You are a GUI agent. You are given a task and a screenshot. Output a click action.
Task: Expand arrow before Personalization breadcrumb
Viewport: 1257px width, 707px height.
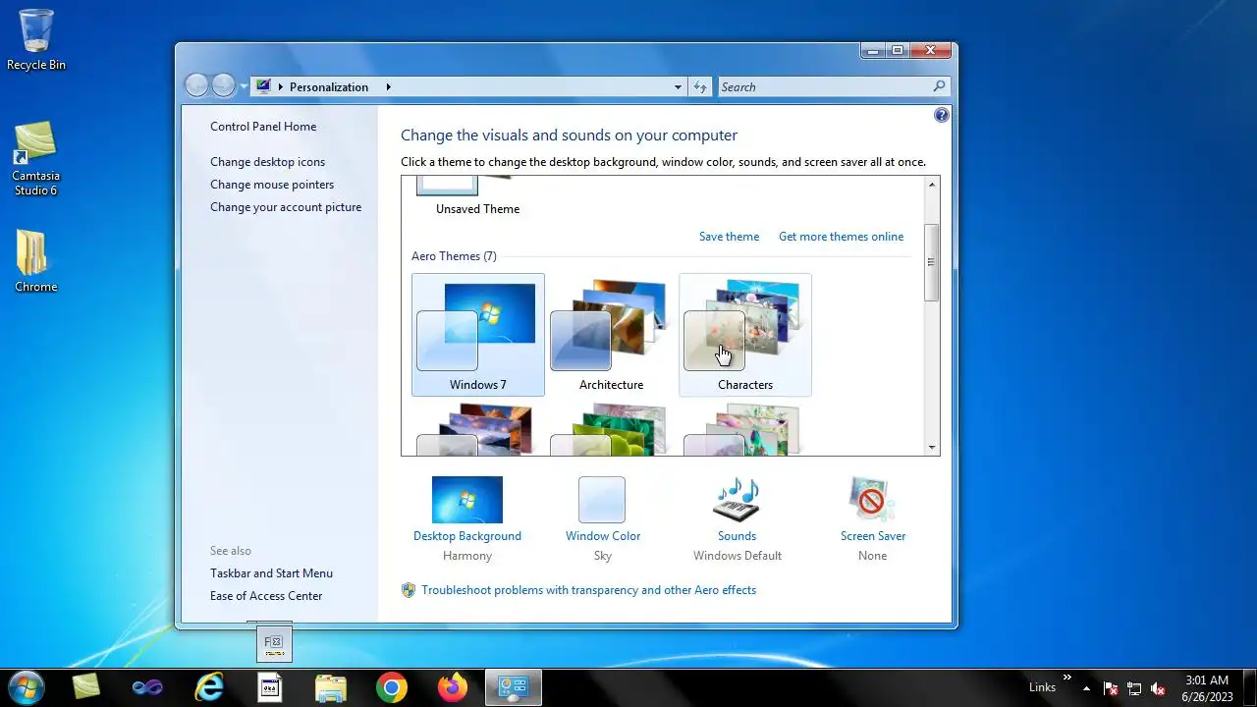(x=280, y=87)
